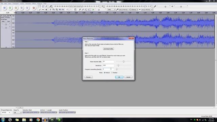Select the Envelope tool
217x122 pixels.
[43, 6]
